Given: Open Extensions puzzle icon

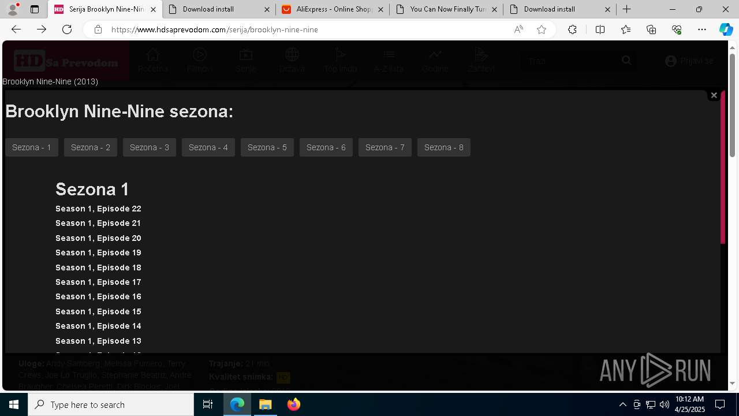Looking at the screenshot, I should (572, 29).
